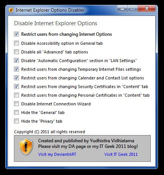Check Disable all "Advanced" tab options
This screenshot has height=175, width=164.
tap(16, 52)
